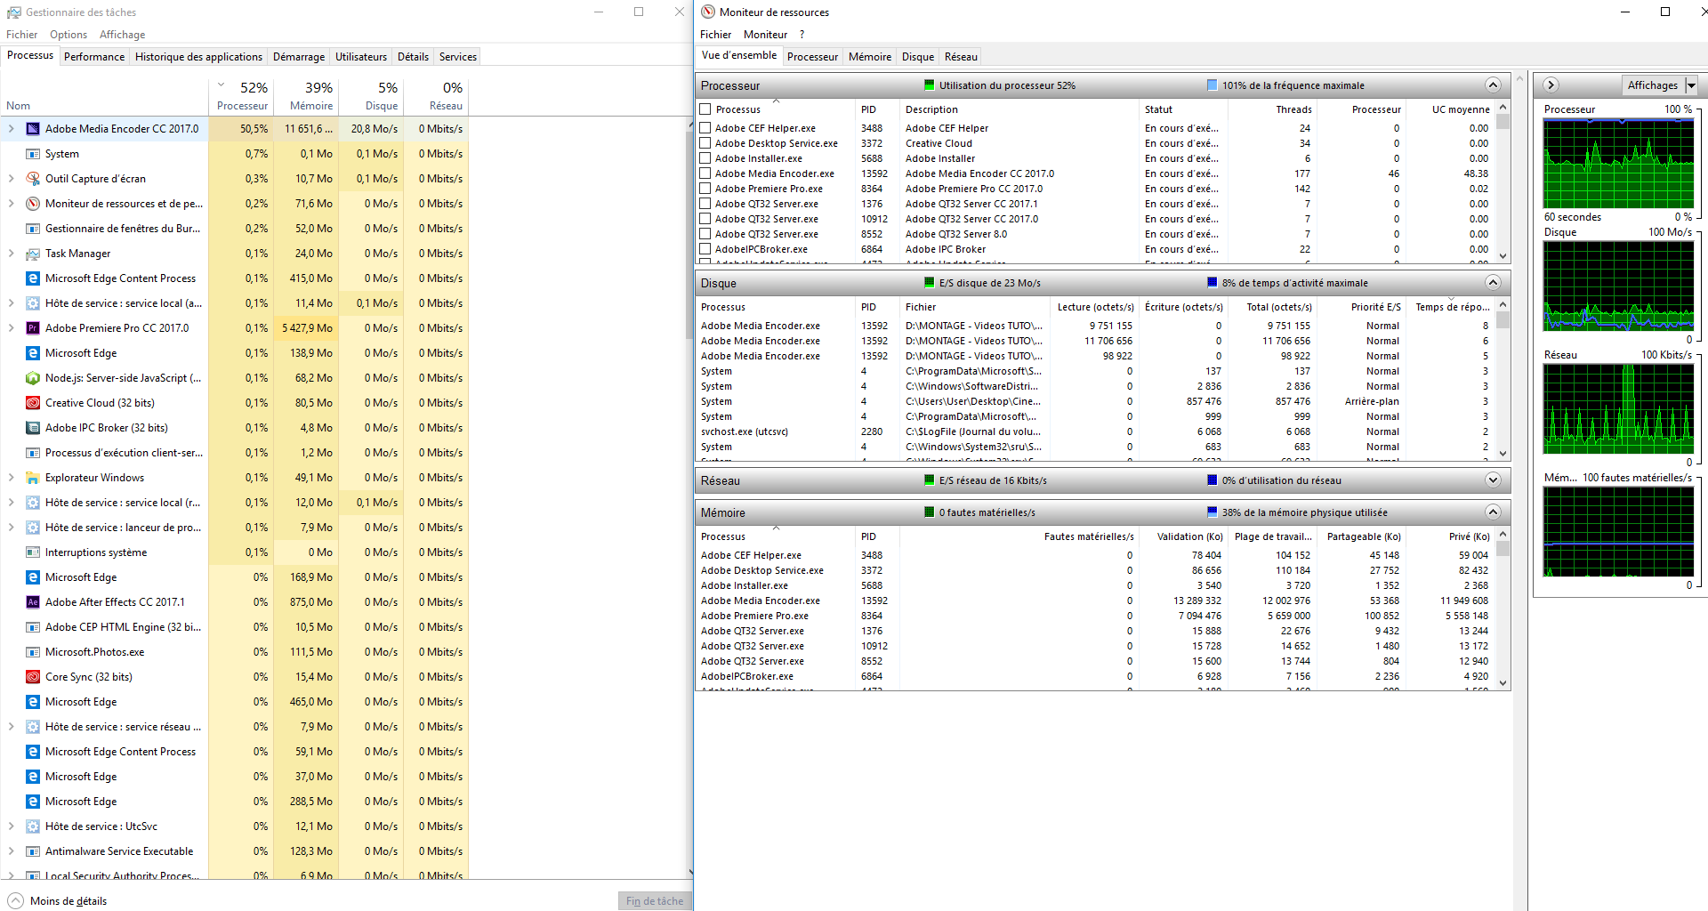This screenshot has width=1708, height=911.
Task: Click Moniteur de ressources process icon
Action: tap(33, 204)
